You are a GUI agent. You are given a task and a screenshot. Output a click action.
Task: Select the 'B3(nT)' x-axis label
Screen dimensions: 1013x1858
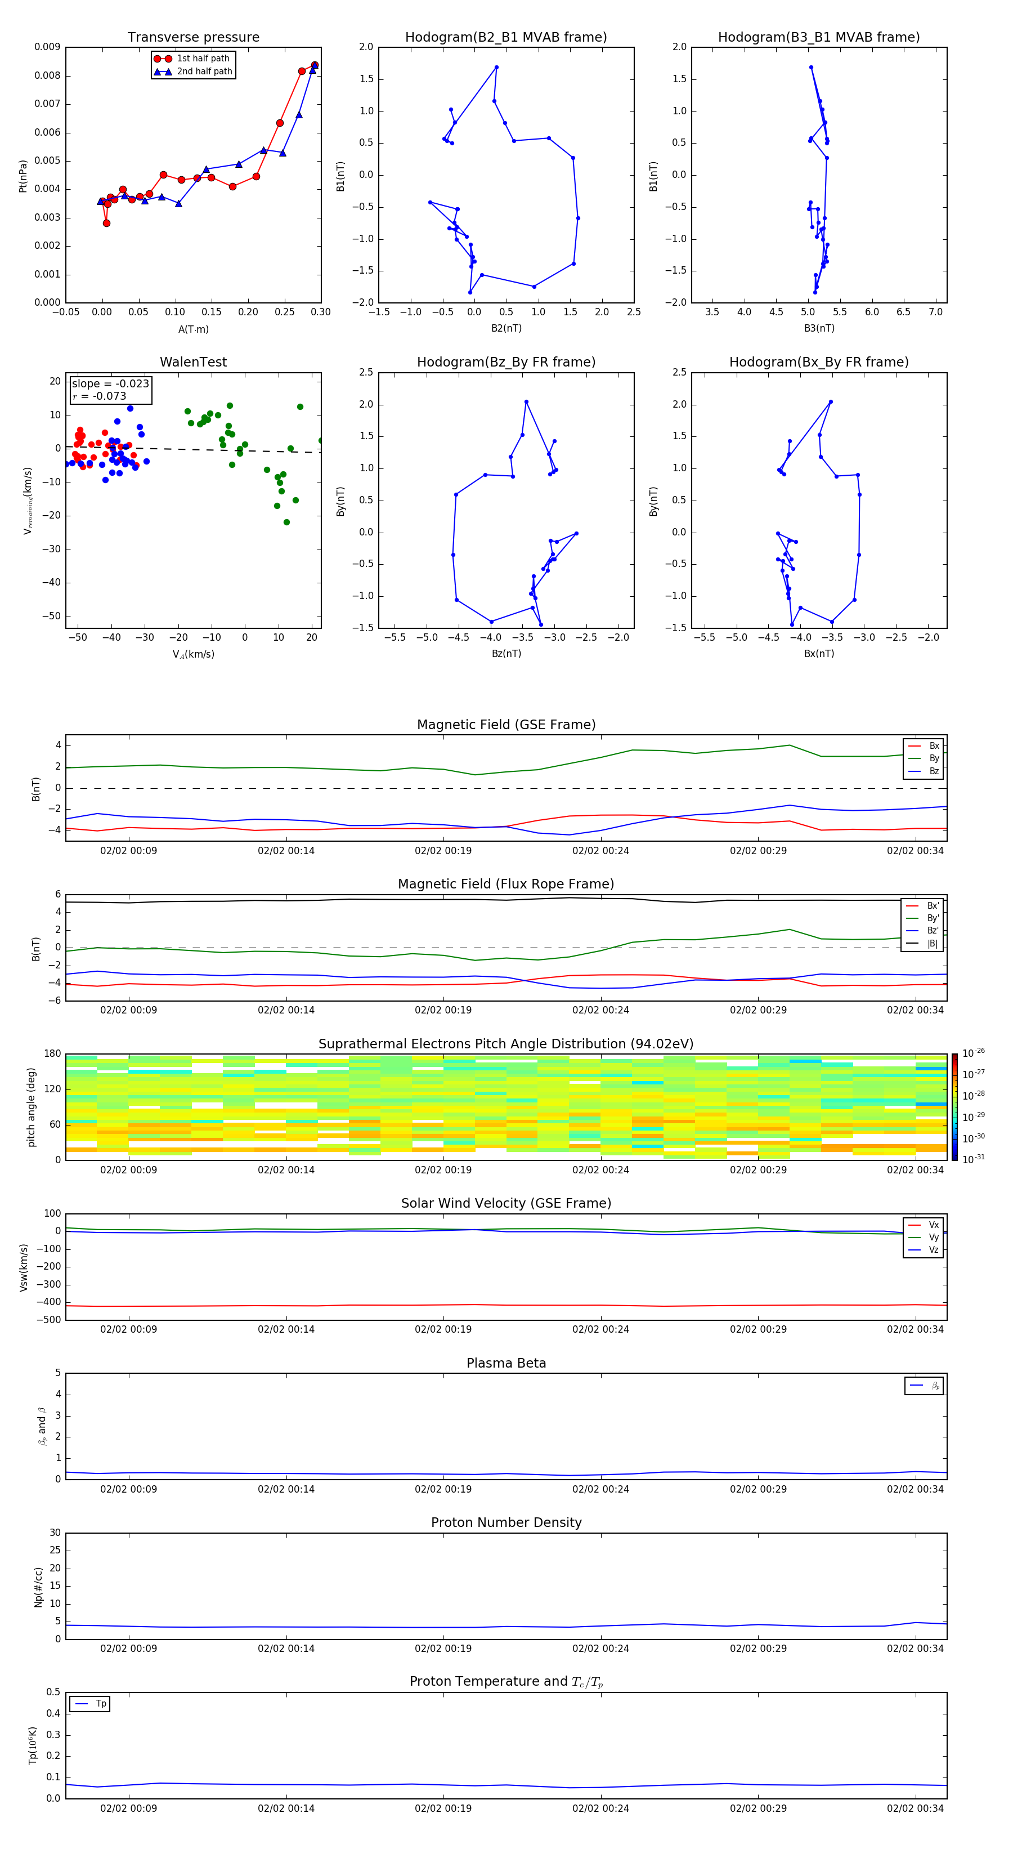(x=819, y=329)
